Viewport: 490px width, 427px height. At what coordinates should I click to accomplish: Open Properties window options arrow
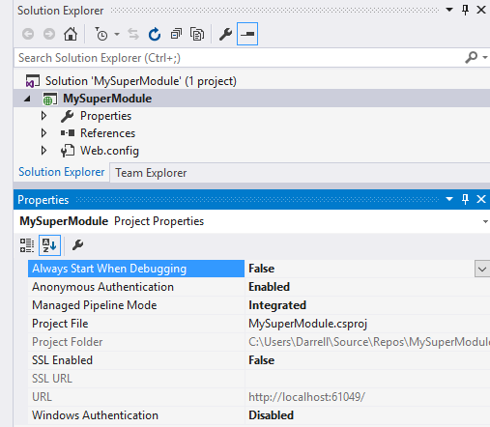click(449, 199)
